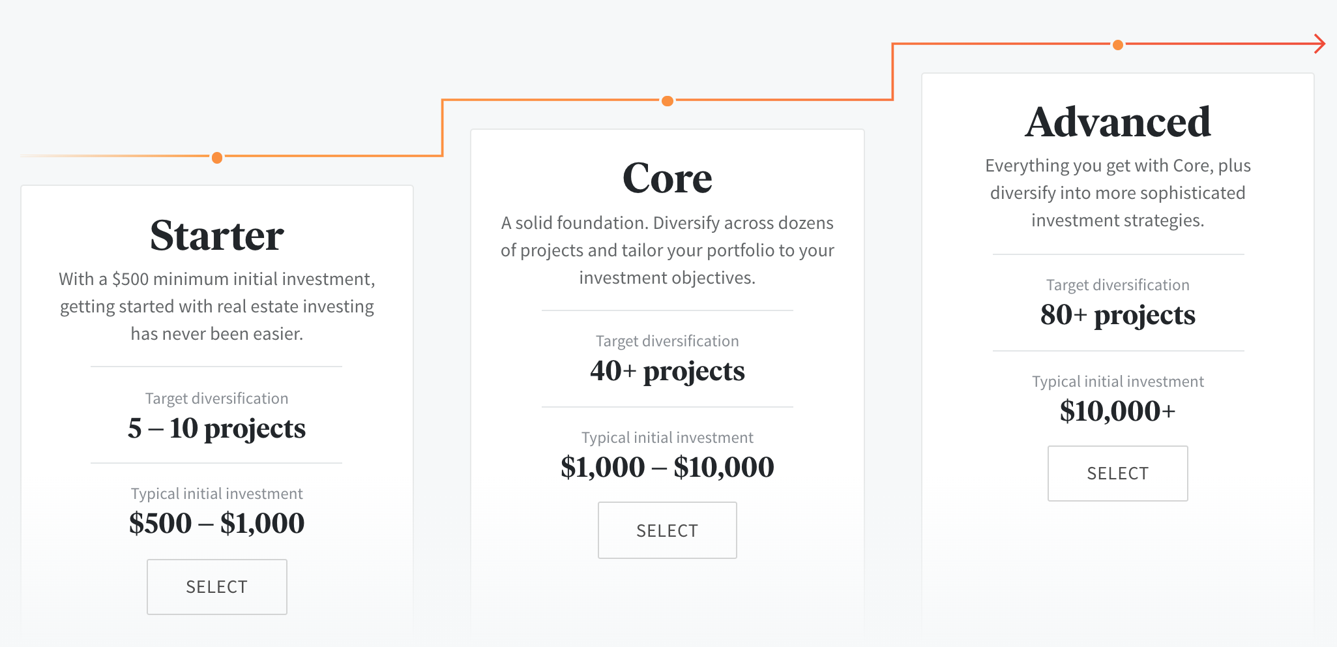Select the Core plan button
The image size is (1337, 647).
(x=668, y=530)
